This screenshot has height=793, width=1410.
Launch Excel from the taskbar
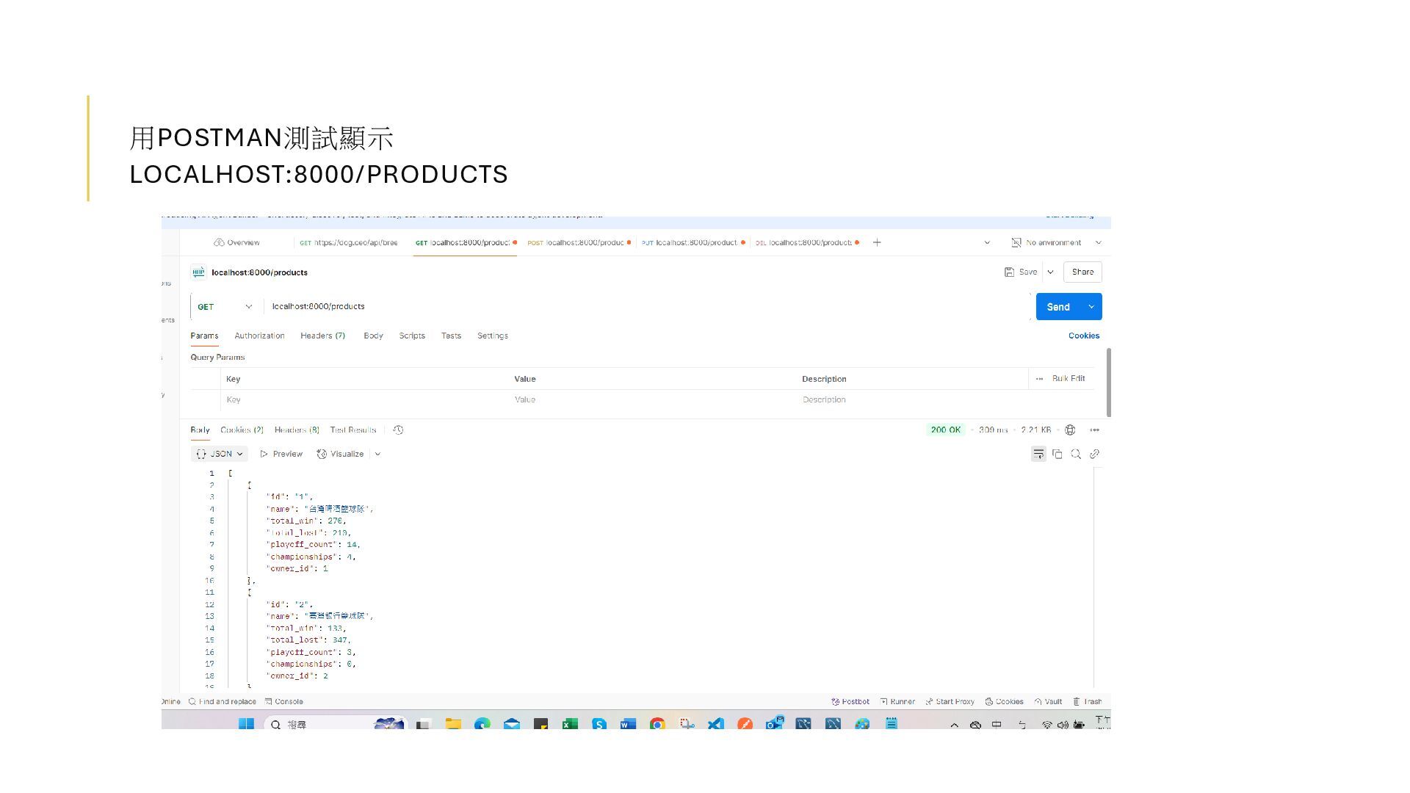click(570, 724)
